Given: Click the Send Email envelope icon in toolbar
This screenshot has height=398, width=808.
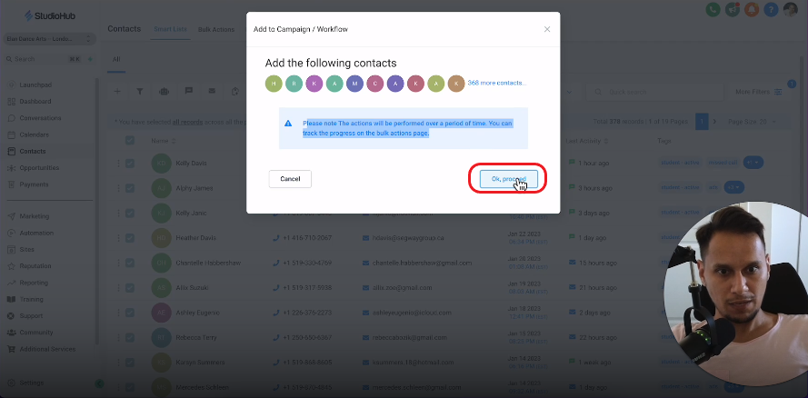Looking at the screenshot, I should coord(212,91).
